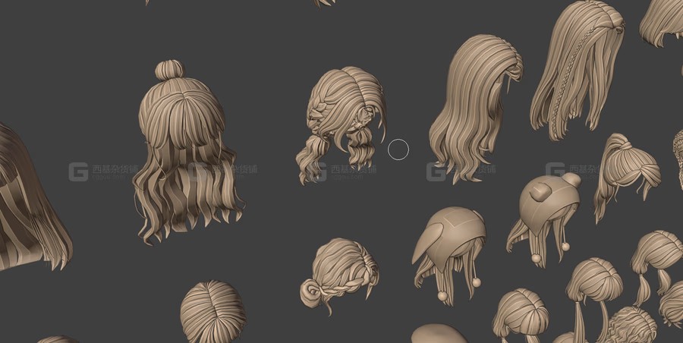Select the short hair with thin twin tails
Viewport: 683px width, 343px height.
593,285
